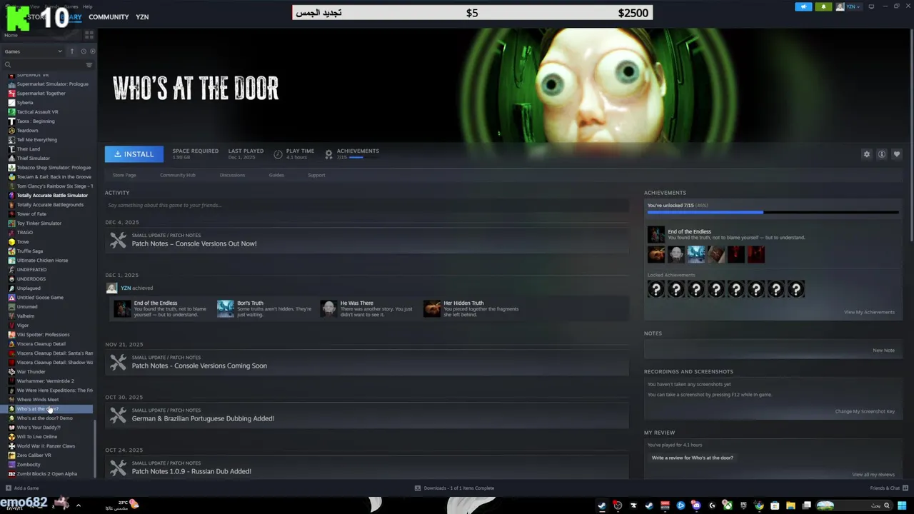The width and height of the screenshot is (914, 514).
Task: Open View My Achievements link
Action: [x=869, y=312]
